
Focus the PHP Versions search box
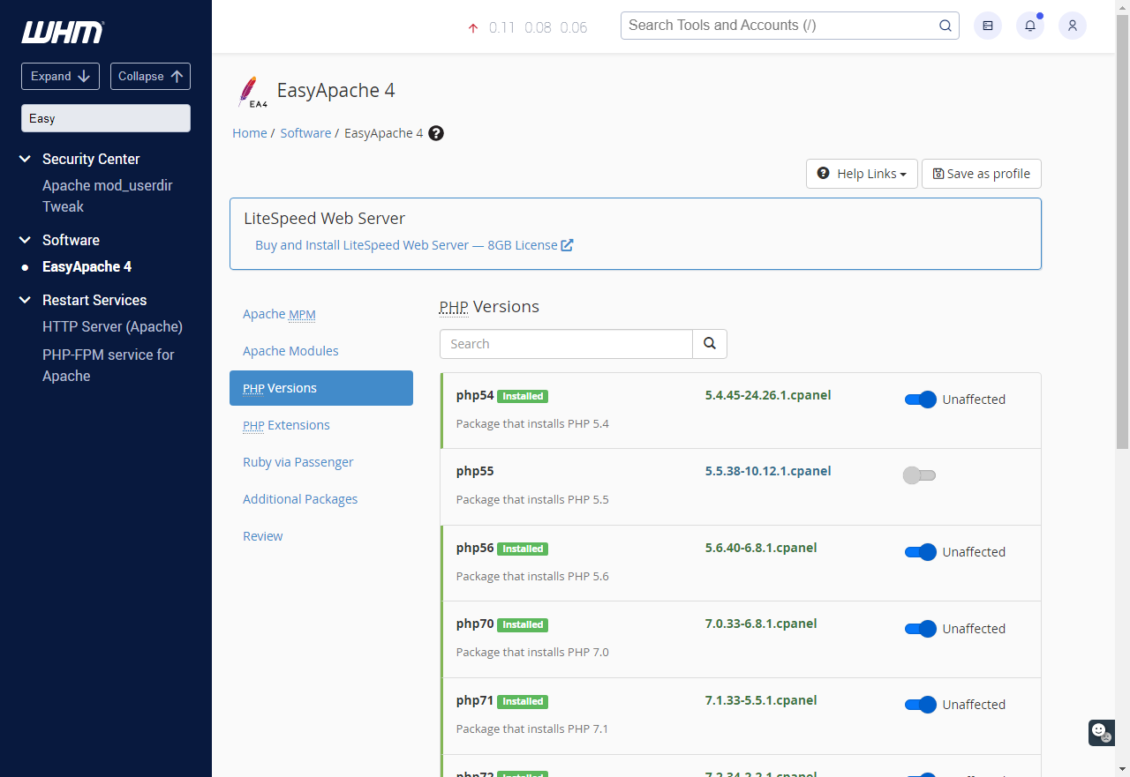point(566,344)
